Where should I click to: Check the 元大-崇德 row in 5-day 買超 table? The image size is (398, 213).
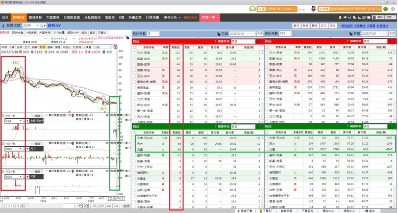coord(134,53)
